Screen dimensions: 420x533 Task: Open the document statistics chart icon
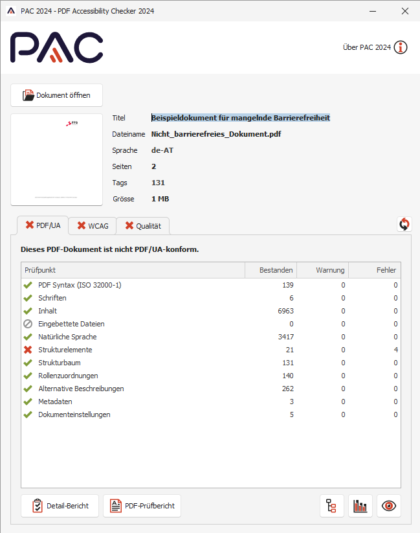pyautogui.click(x=360, y=506)
